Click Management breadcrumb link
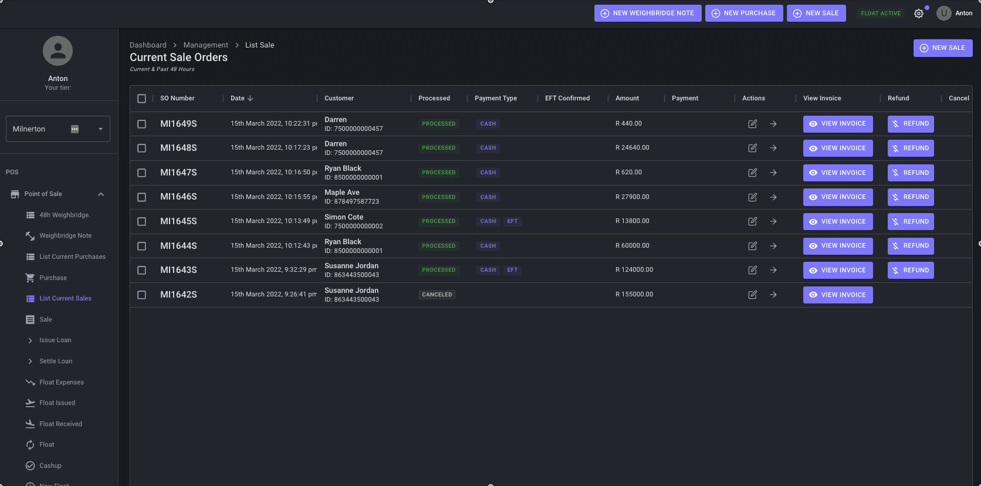981x486 pixels. click(205, 45)
